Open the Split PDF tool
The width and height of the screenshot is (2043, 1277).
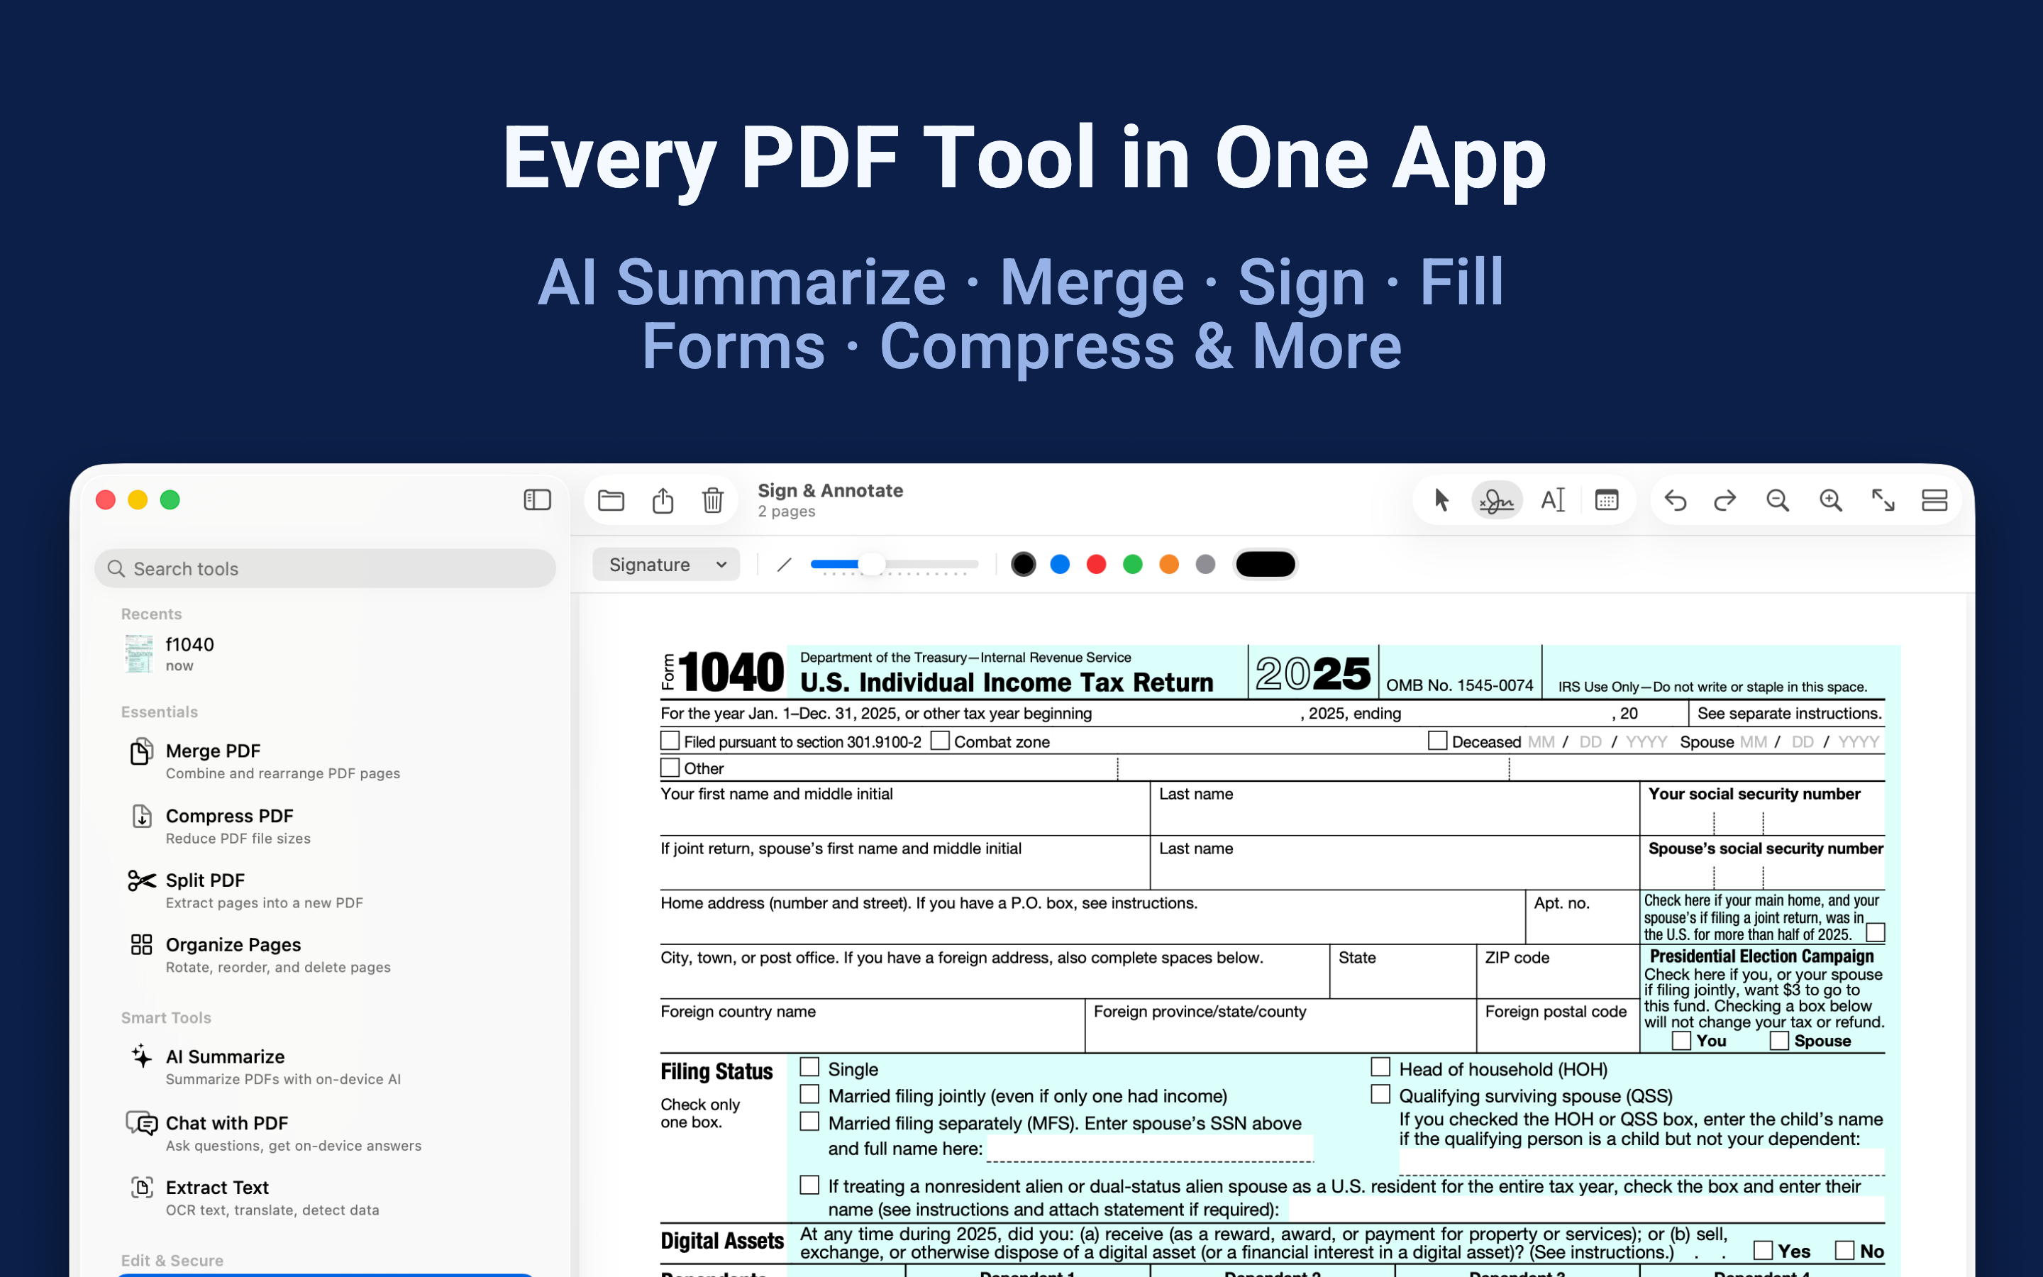click(x=325, y=890)
